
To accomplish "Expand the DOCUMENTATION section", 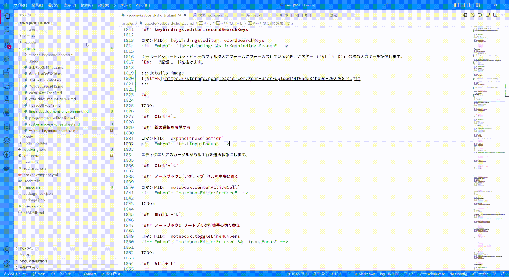I will point(65,261).
